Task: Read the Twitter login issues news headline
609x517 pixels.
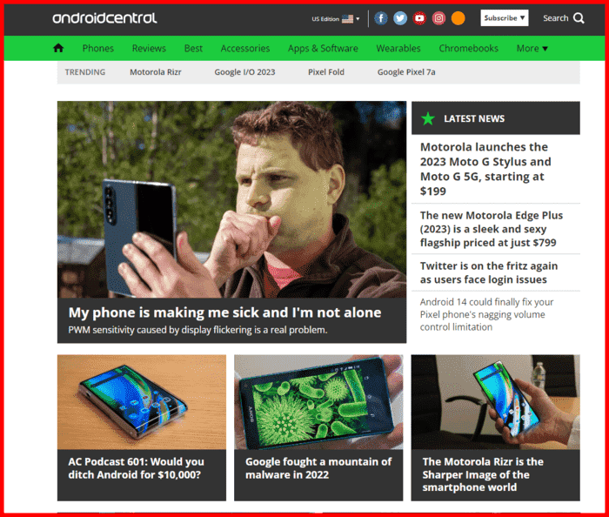Action: point(489,272)
